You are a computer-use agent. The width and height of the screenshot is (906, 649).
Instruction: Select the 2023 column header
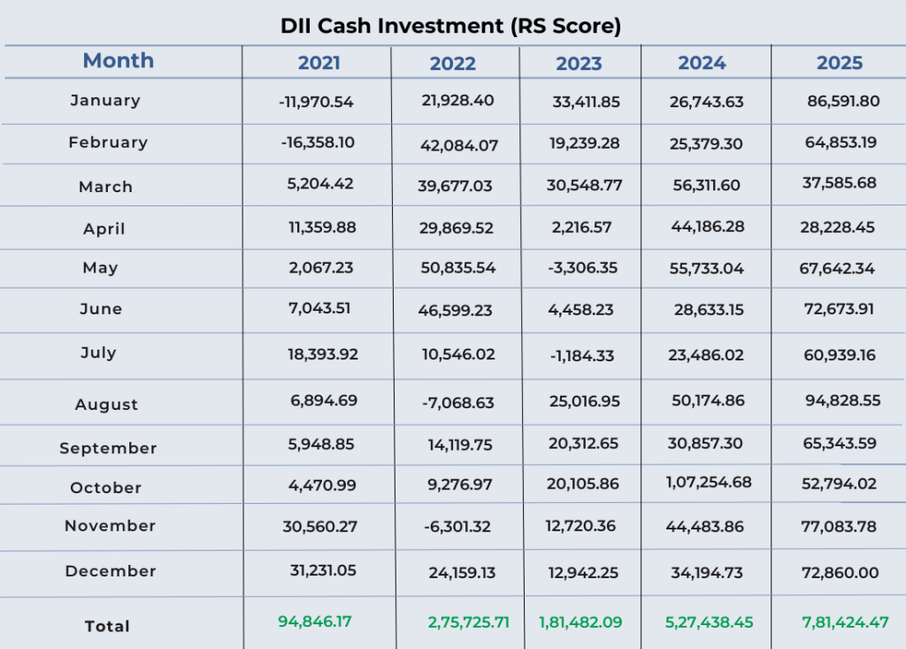click(580, 62)
